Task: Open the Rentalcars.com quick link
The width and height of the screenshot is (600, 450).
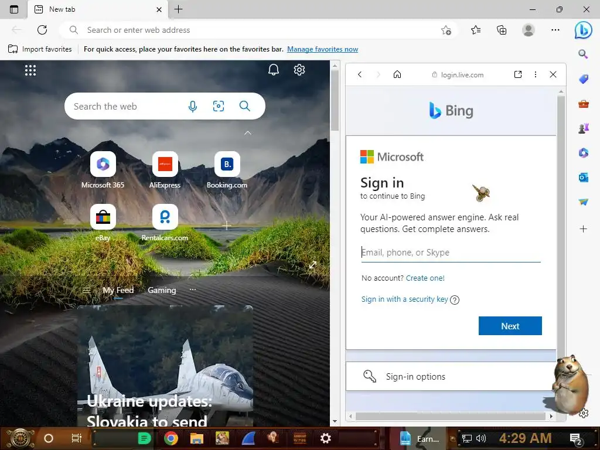Action: click(x=165, y=223)
